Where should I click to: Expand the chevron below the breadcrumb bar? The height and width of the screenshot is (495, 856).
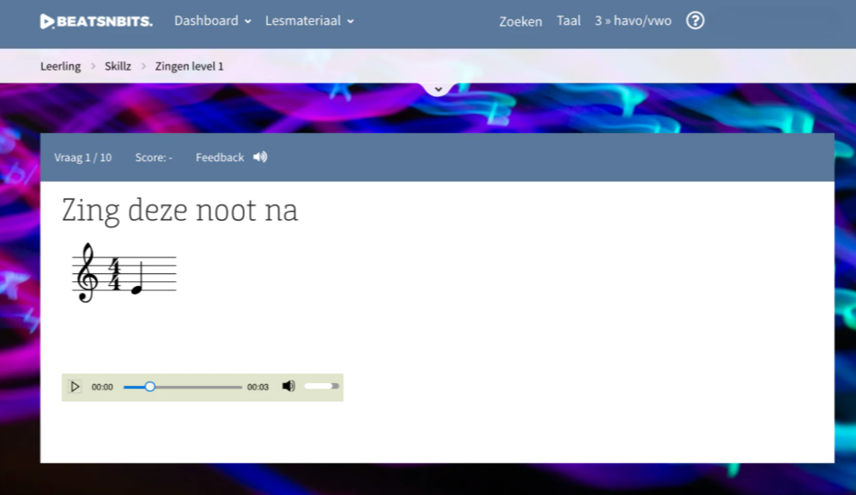point(439,89)
